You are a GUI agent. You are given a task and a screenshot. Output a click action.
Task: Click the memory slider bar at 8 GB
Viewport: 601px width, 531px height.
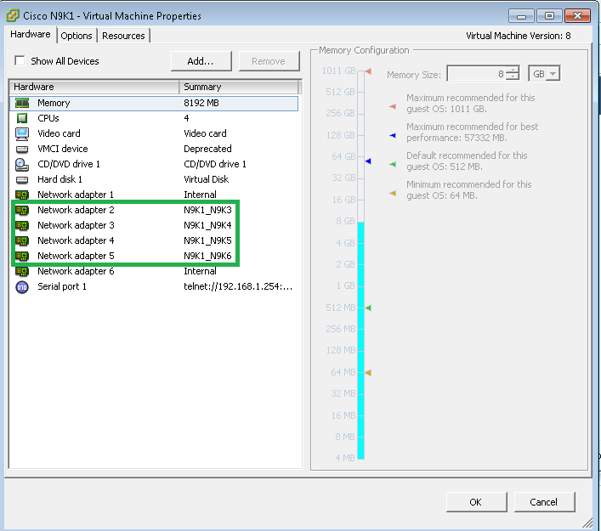(x=360, y=222)
